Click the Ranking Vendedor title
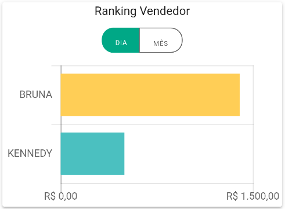This screenshot has width=285, height=209. coord(142,11)
